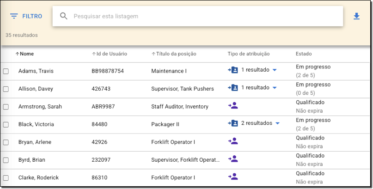The image size is (373, 189).
Task: Sort by Título da posição header
Action: click(x=174, y=54)
